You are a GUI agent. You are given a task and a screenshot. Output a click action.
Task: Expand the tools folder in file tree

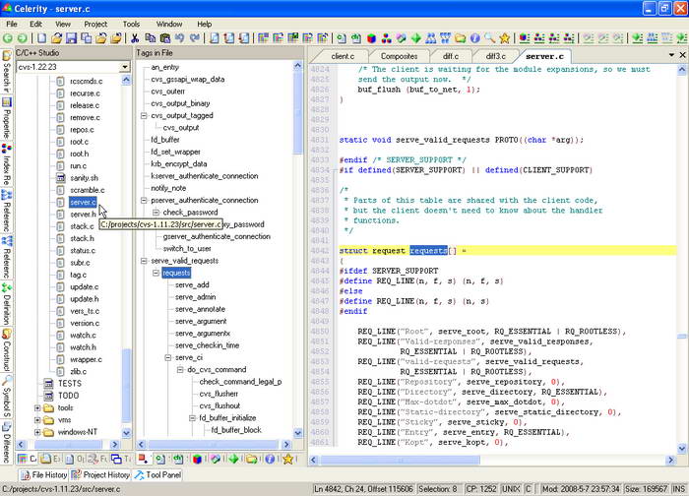coord(37,407)
